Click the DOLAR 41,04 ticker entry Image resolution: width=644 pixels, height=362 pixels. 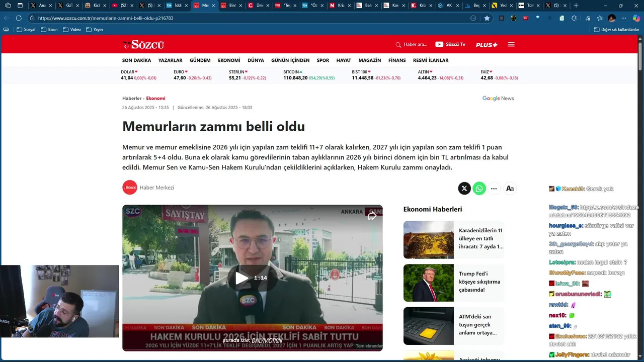[139, 75]
